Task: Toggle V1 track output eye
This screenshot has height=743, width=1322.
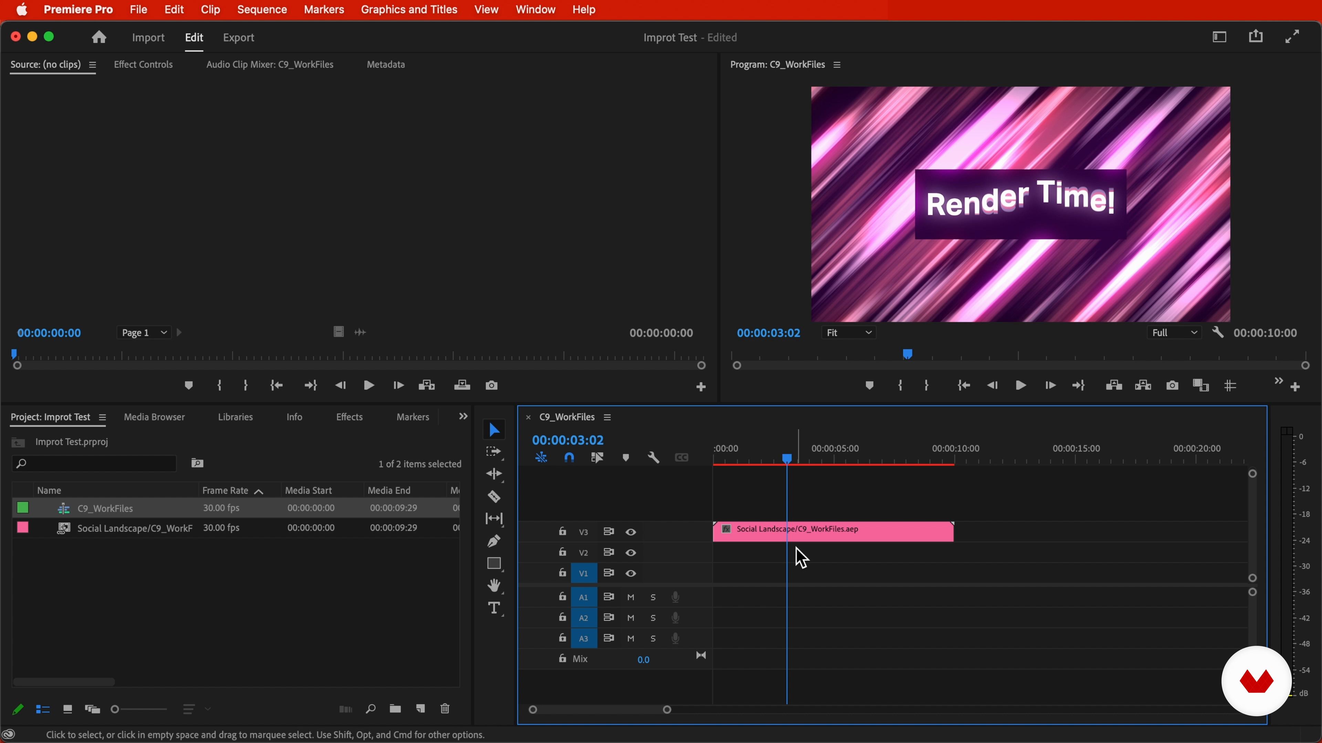Action: [631, 574]
